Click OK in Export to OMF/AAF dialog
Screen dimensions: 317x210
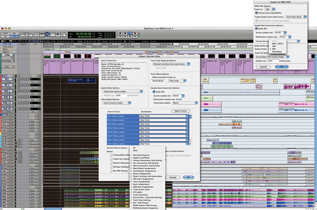tap(281, 66)
